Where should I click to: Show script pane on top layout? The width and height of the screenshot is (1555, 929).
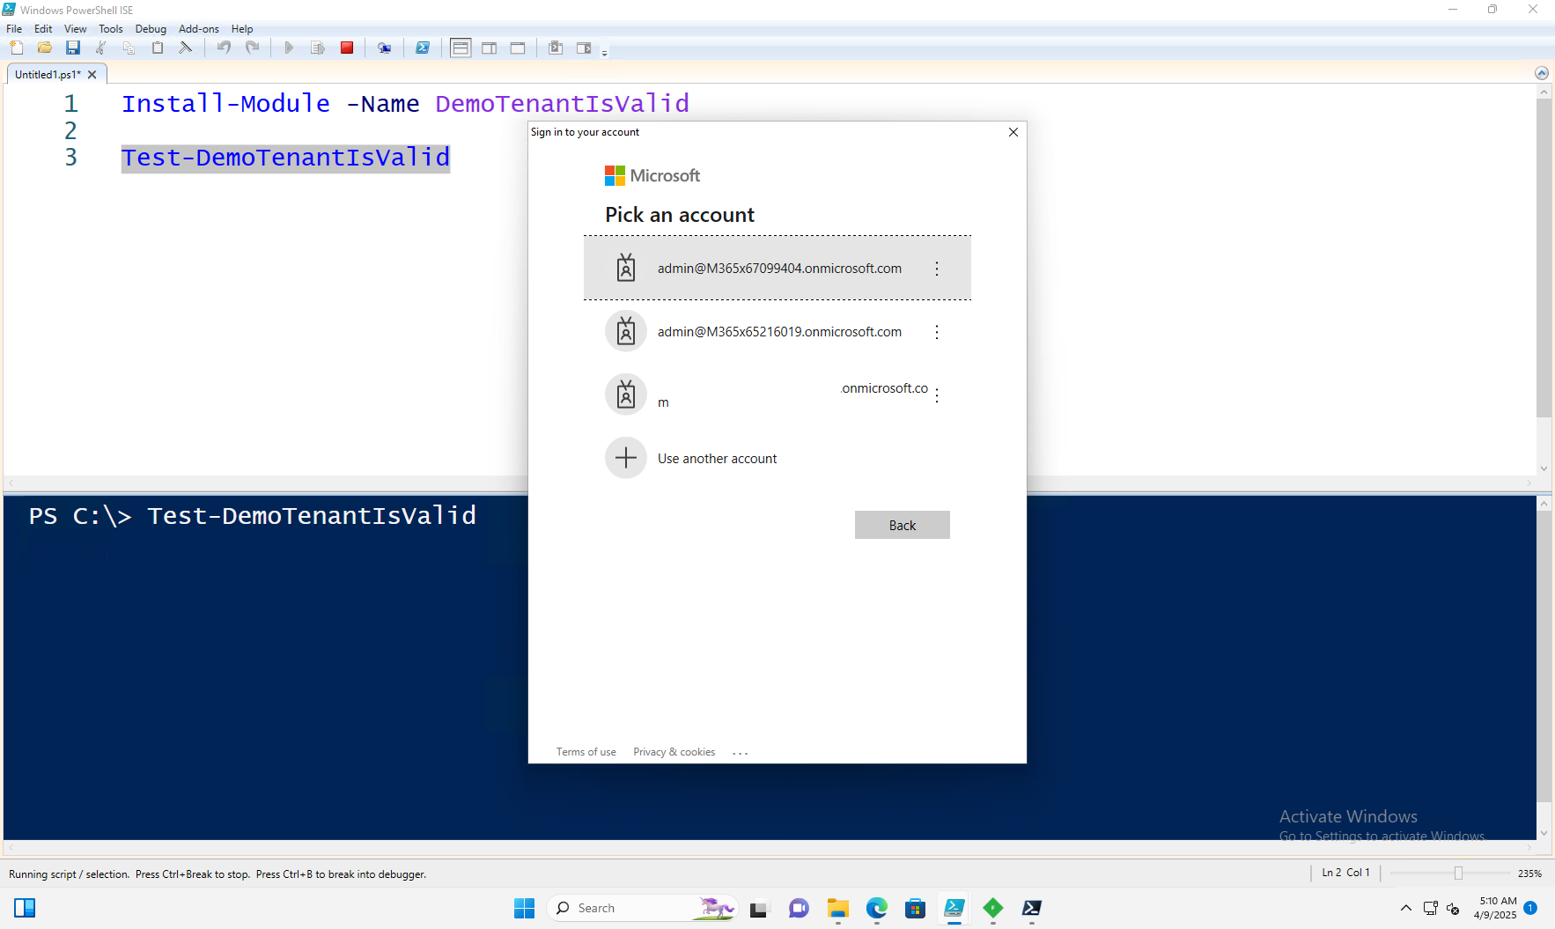coord(461,48)
